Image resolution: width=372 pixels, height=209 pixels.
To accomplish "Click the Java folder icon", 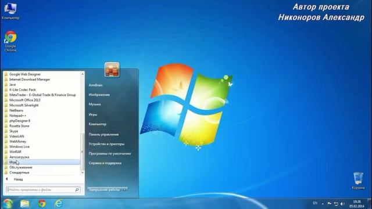I will click(6, 85).
